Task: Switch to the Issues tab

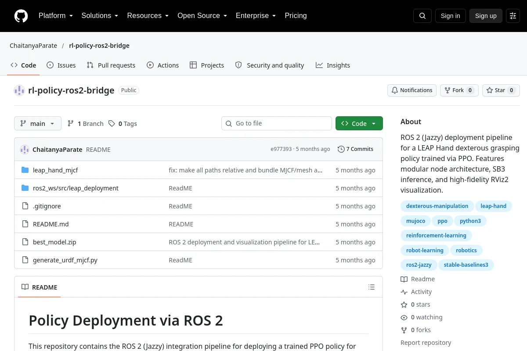Action: [61, 65]
